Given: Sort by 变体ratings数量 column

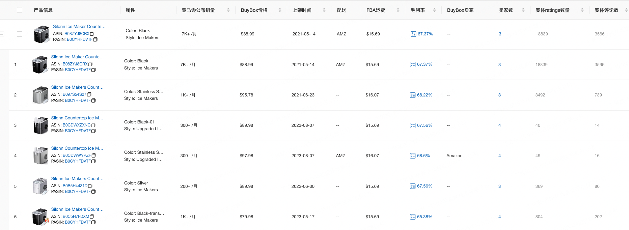Looking at the screenshot, I should pos(582,10).
